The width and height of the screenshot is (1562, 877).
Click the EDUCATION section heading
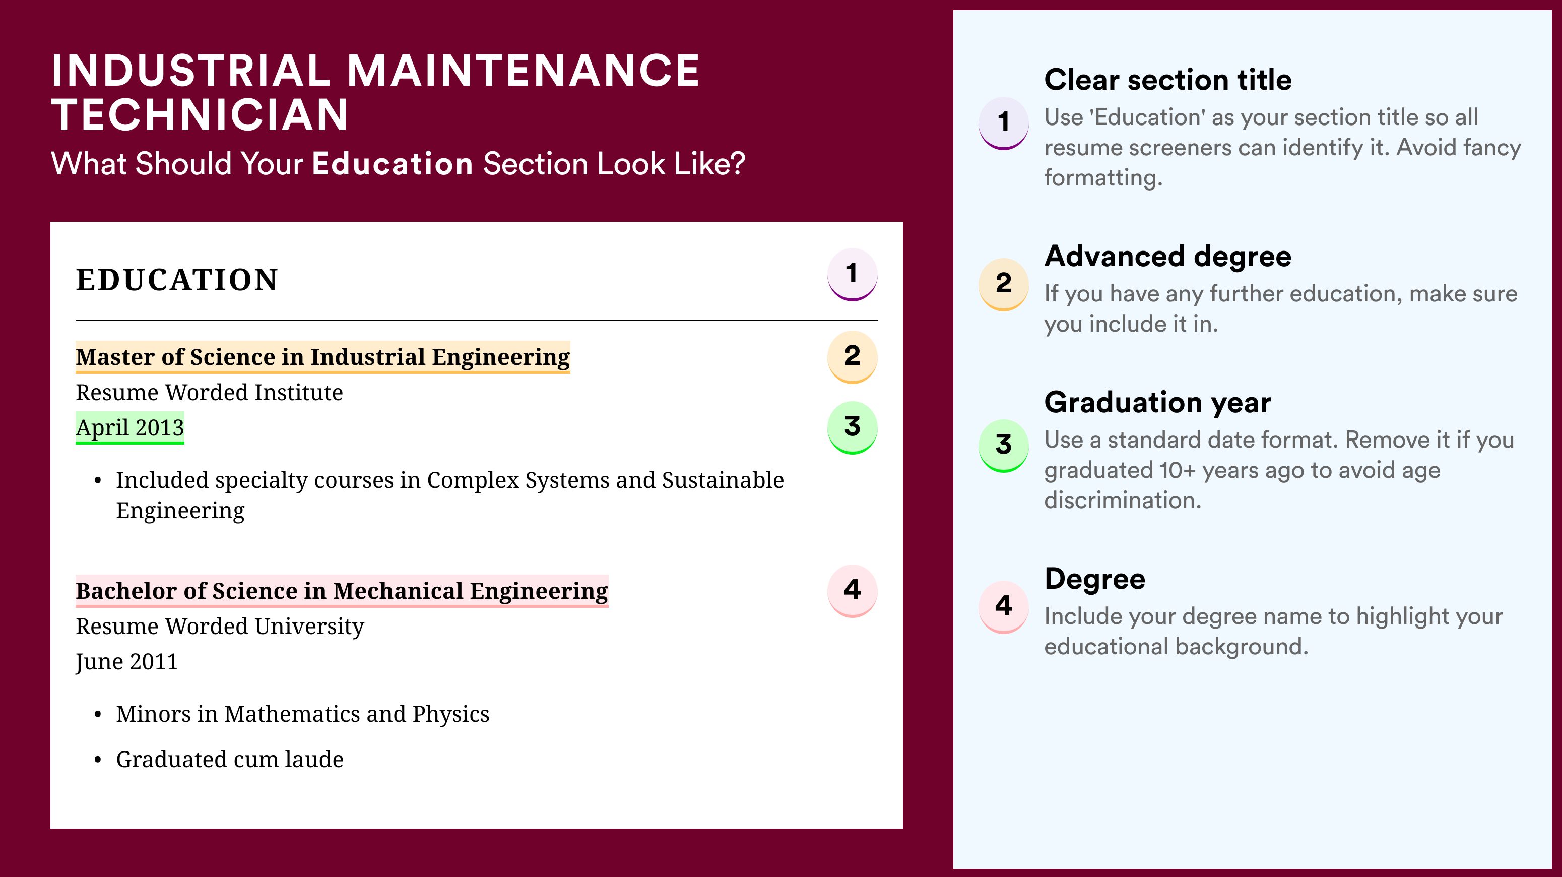pos(177,280)
